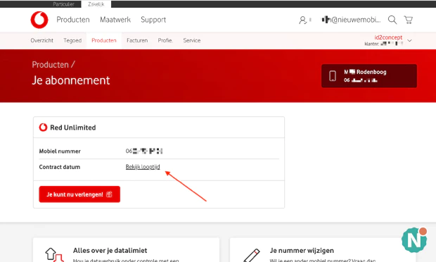Open the Maatwerk main menu
This screenshot has height=262, width=436.
(115, 20)
